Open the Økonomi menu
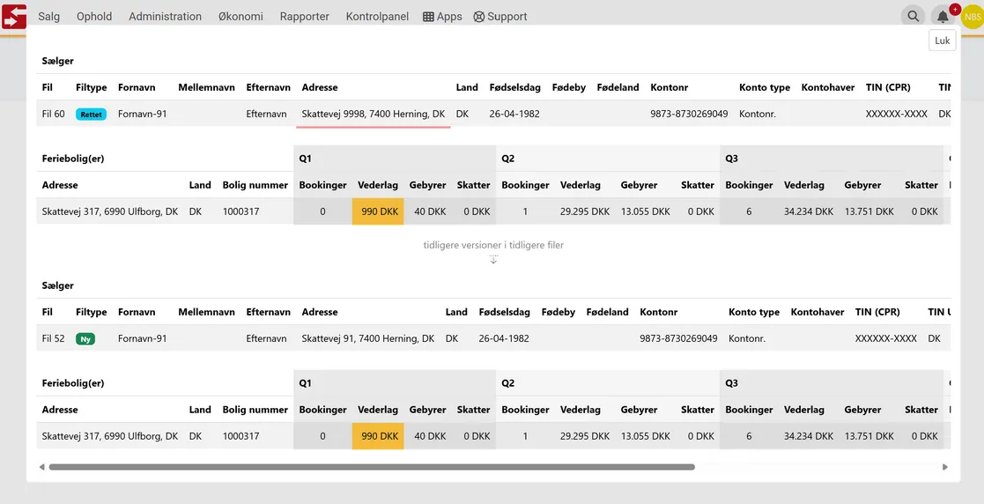Image resolution: width=984 pixels, height=504 pixels. click(x=241, y=17)
